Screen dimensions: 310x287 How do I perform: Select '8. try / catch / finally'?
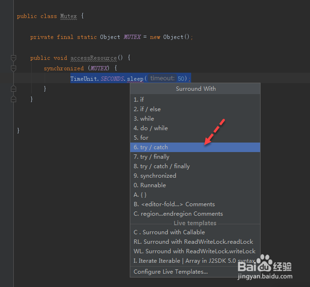195,166
